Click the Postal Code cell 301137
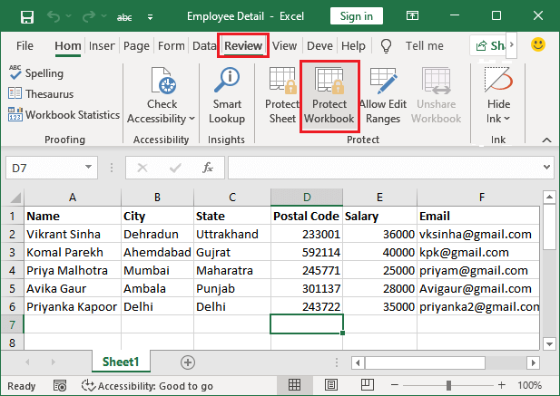 [x=307, y=289]
